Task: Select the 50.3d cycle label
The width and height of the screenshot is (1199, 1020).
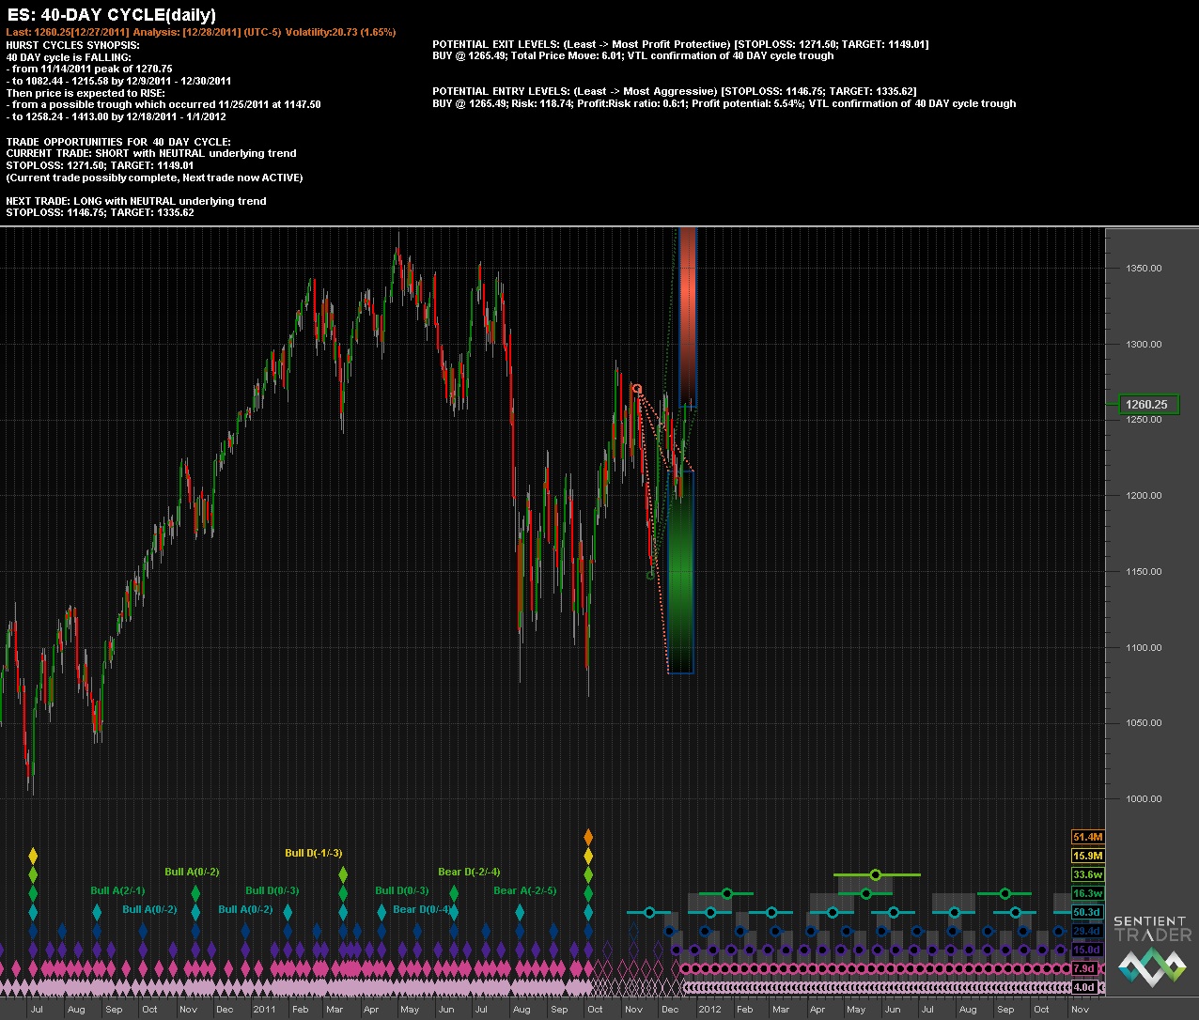Action: (1086, 912)
